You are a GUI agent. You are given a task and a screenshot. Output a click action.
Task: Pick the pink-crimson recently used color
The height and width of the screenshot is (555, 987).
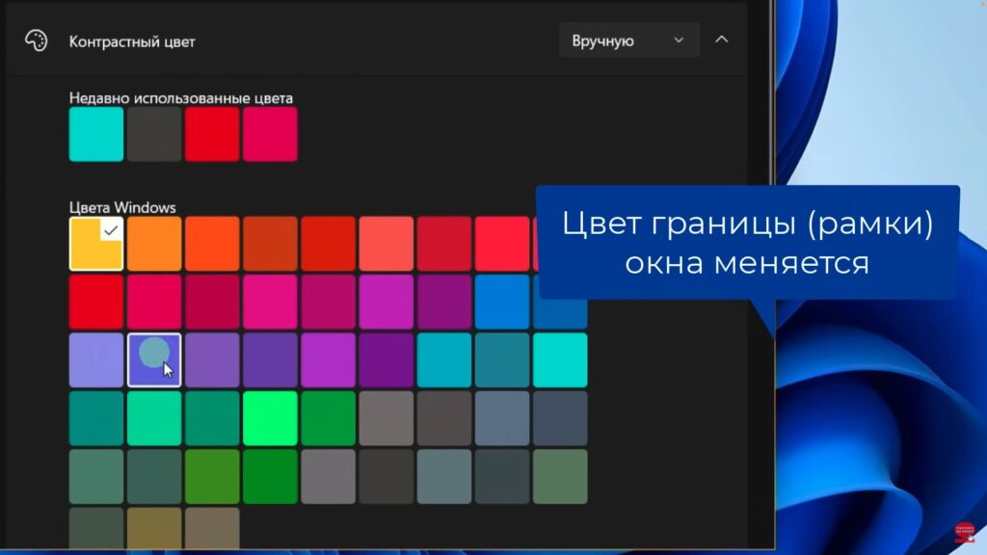(x=270, y=134)
